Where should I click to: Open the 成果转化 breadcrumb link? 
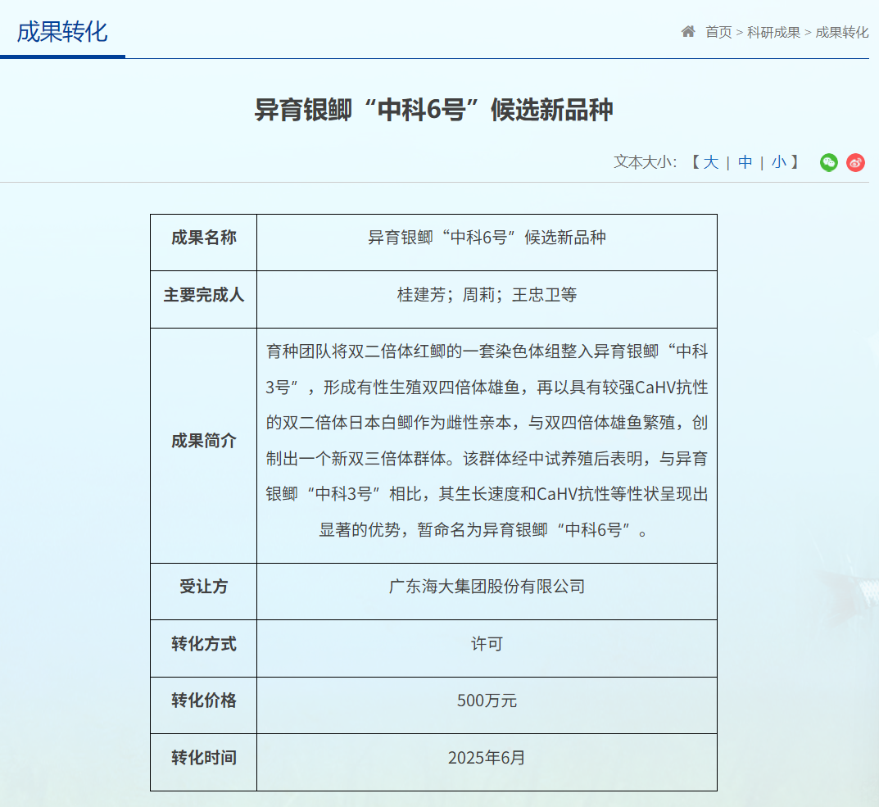tap(842, 33)
